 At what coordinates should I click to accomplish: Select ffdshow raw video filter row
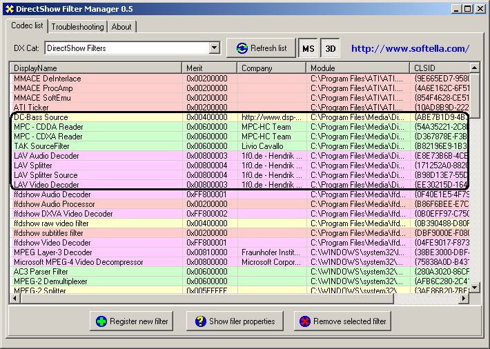pos(239,223)
